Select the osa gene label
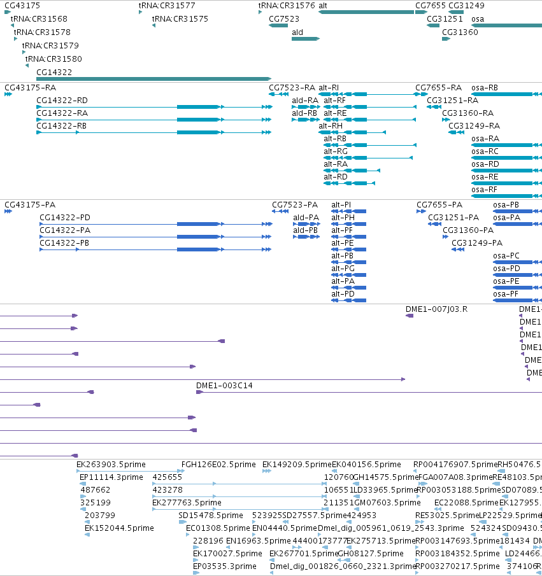This screenshot has width=542, height=576. point(478,18)
